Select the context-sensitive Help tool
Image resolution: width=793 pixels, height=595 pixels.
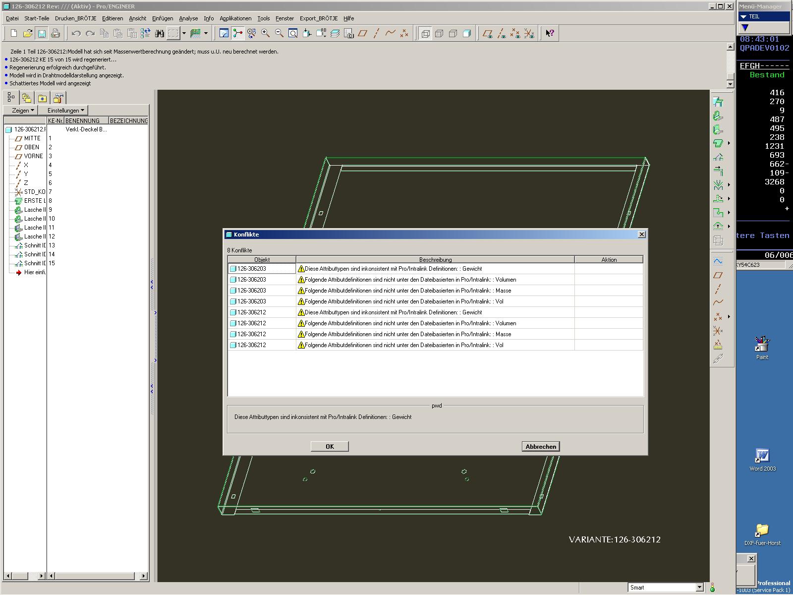tap(548, 33)
